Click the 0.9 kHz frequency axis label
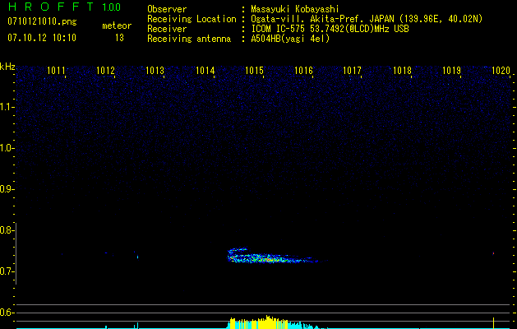This screenshot has width=517, height=329. click(7, 189)
